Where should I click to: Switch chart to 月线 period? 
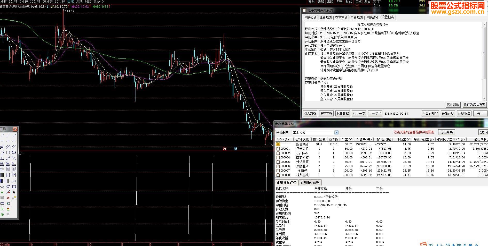[x=88, y=2]
